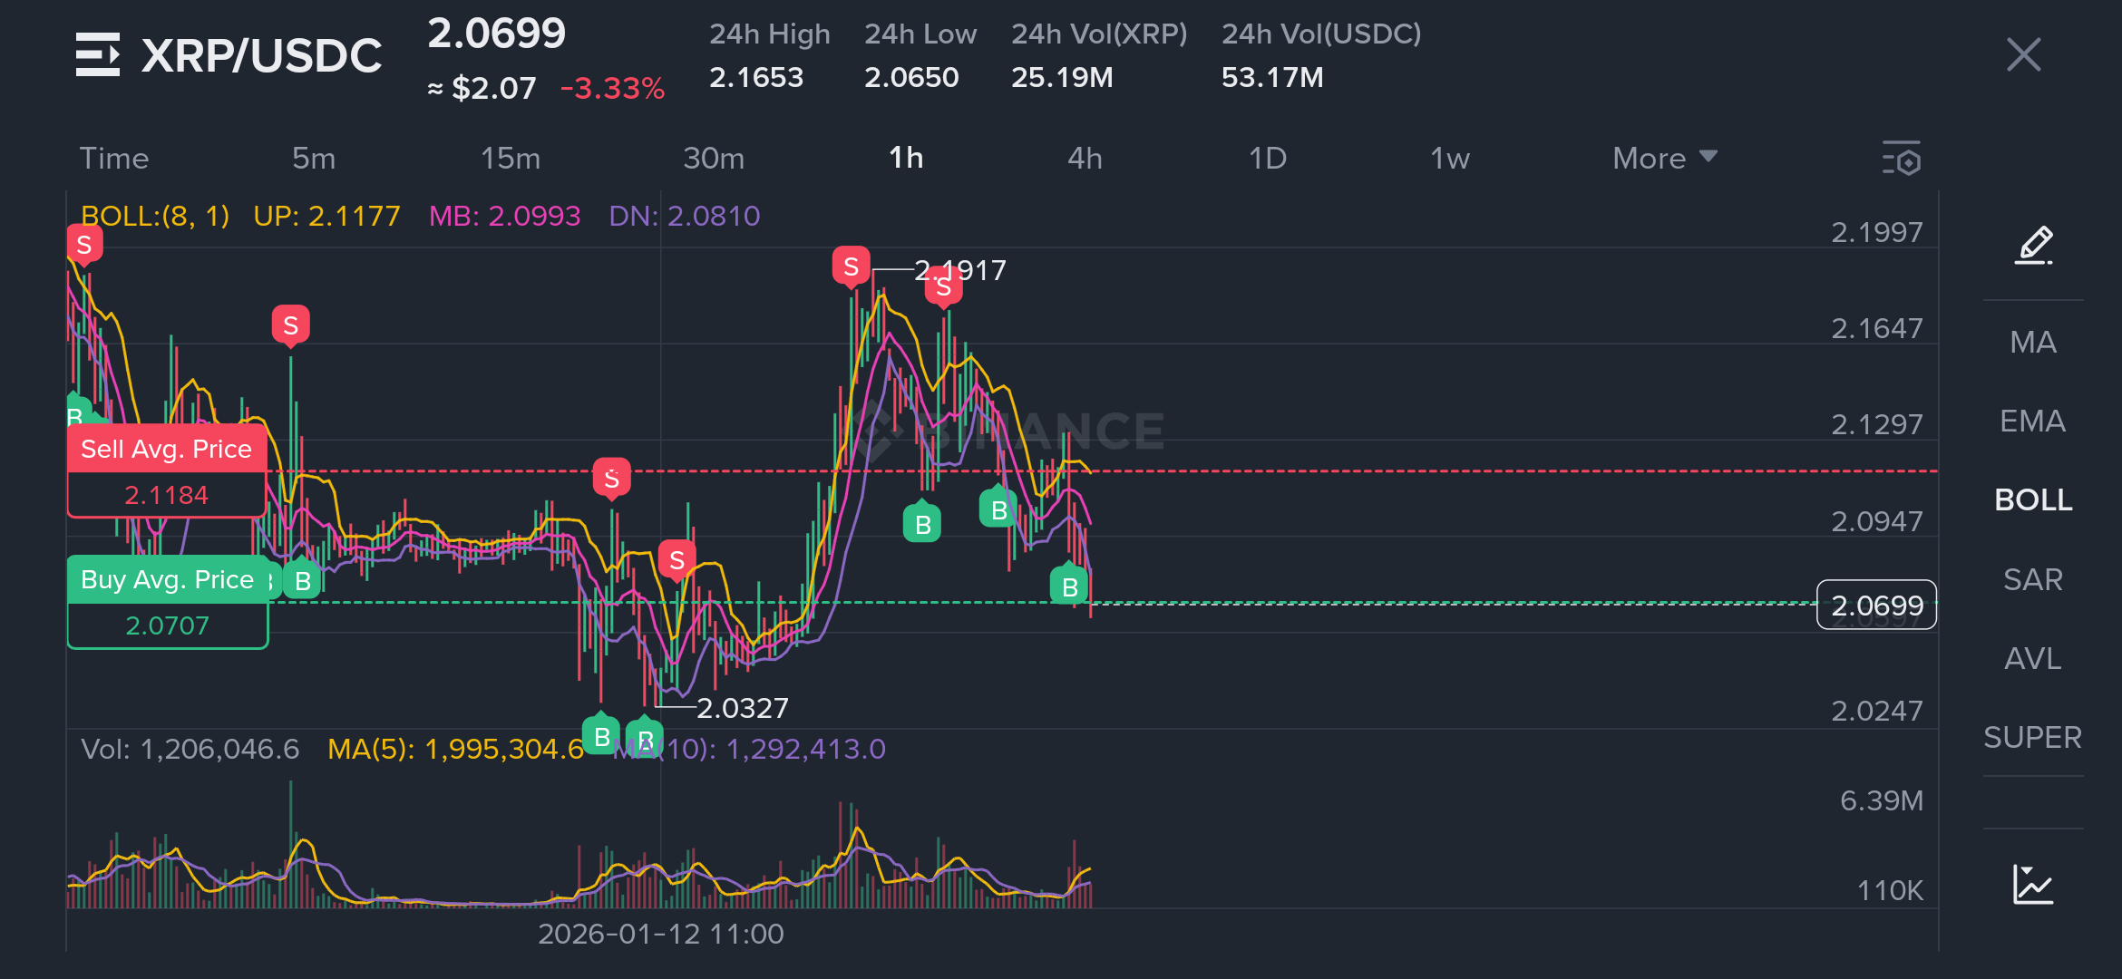Close the full-screen chart view

(x=2023, y=54)
